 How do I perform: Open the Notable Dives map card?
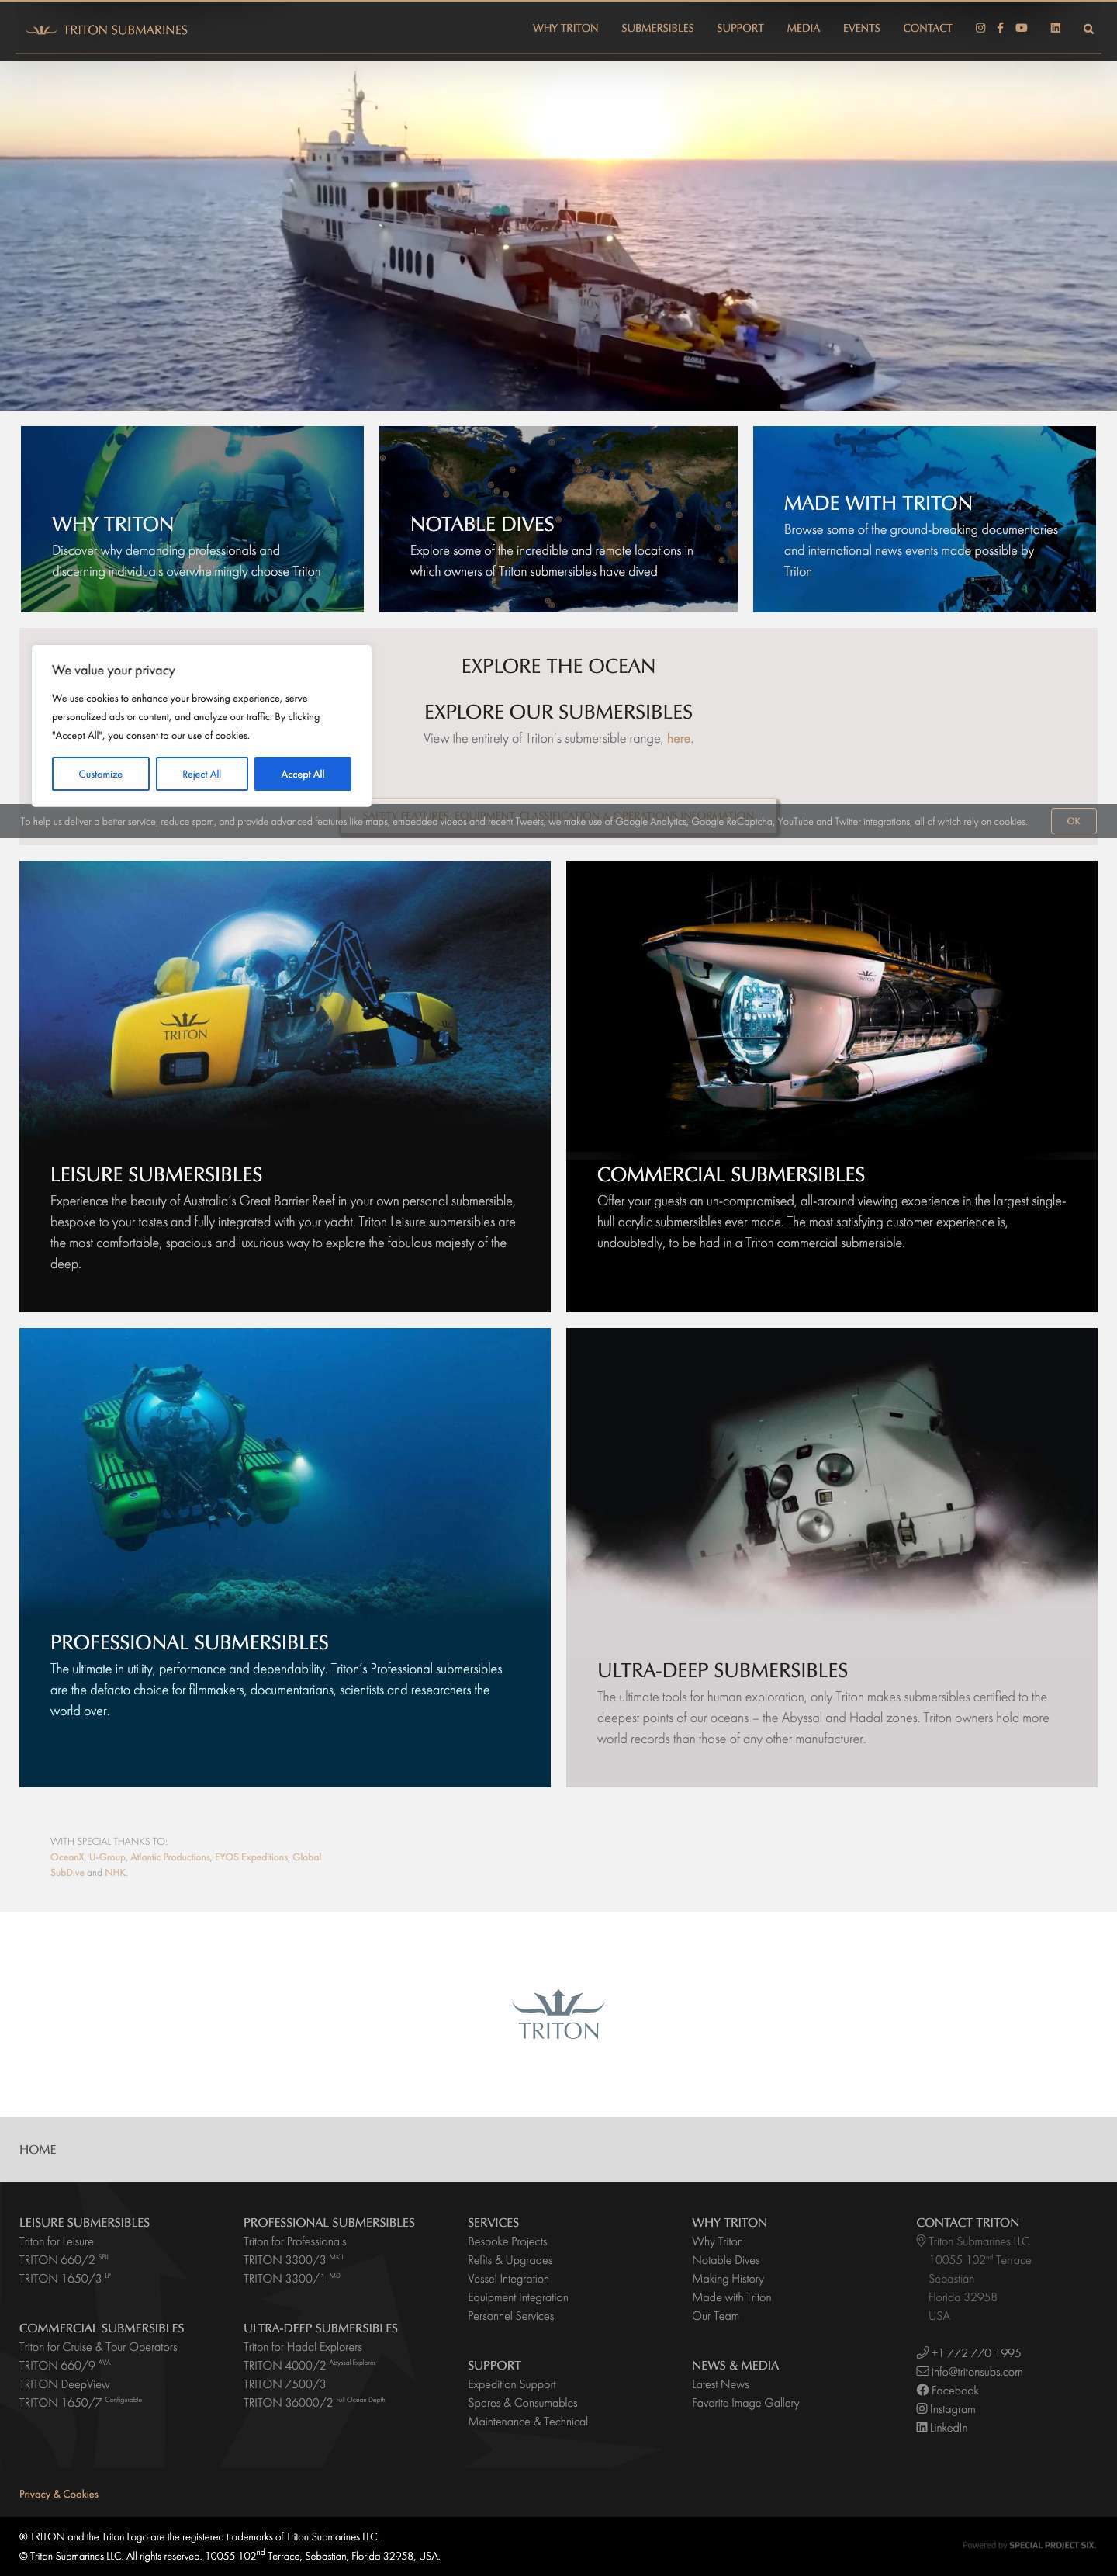coord(558,519)
